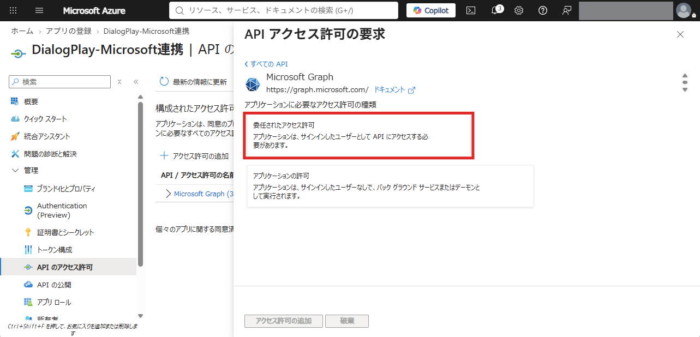
Task: Click the user account avatar
Action: (683, 10)
